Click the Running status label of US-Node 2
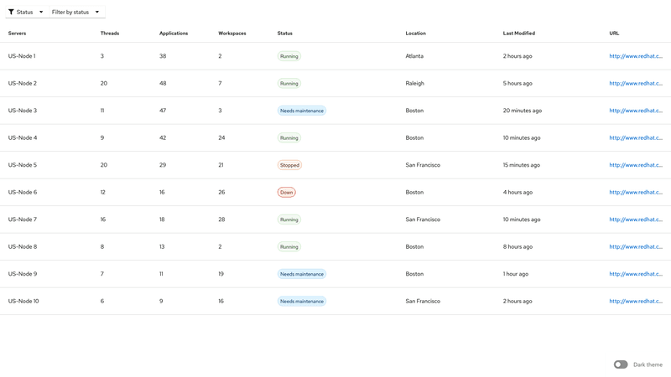This screenshot has height=377, width=671. 289,84
